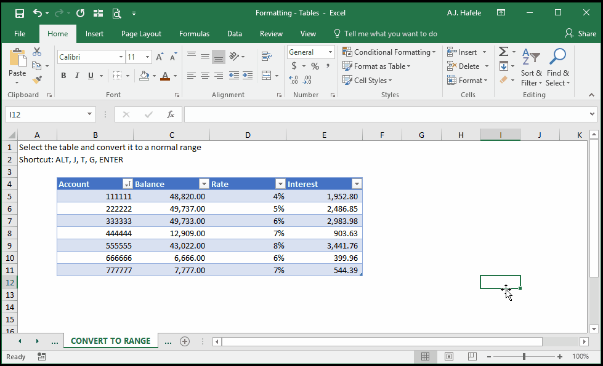Switch to the Page Layout tab
Viewport: 603px width, 366px height.
click(141, 34)
